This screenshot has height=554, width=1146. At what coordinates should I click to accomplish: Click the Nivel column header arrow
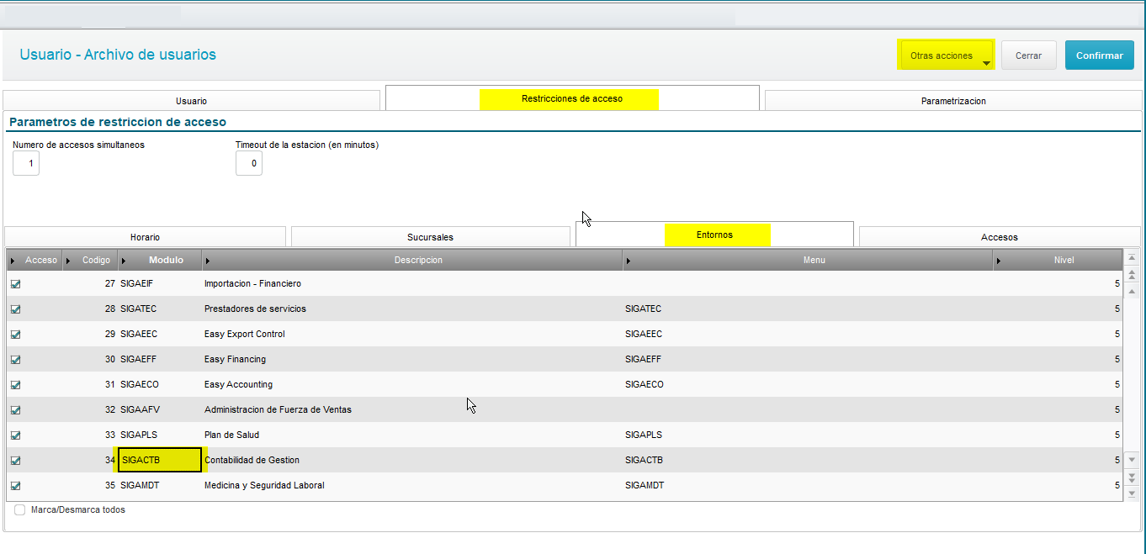999,261
